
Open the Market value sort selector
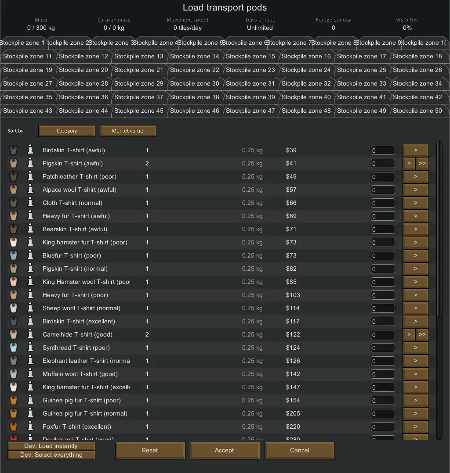pos(128,131)
